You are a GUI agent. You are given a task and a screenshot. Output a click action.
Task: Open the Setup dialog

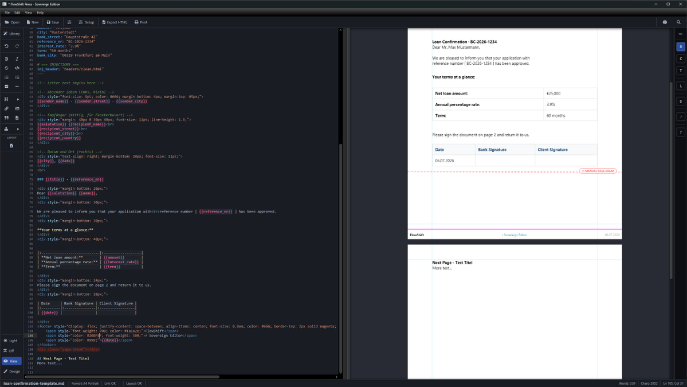pyautogui.click(x=87, y=22)
